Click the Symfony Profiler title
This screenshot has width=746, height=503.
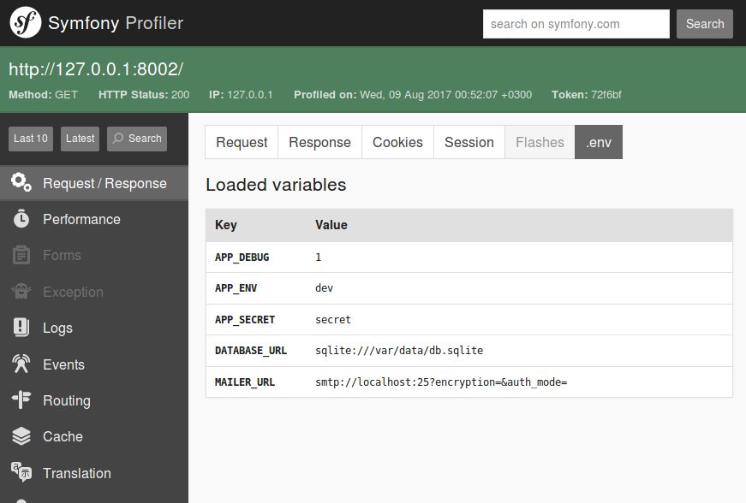tap(116, 23)
